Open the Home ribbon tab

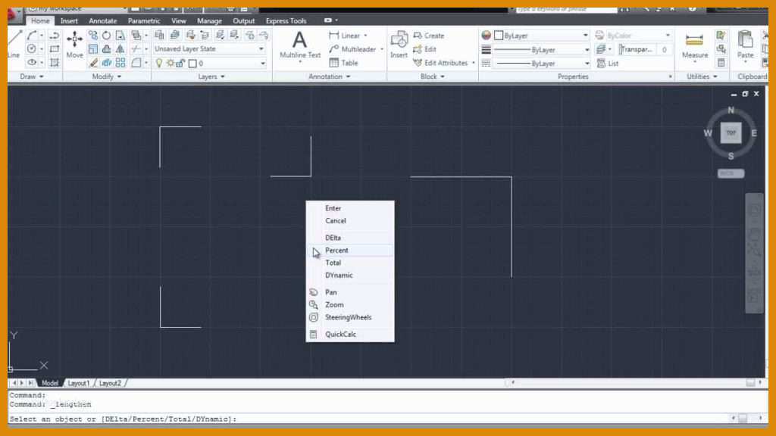coord(40,20)
